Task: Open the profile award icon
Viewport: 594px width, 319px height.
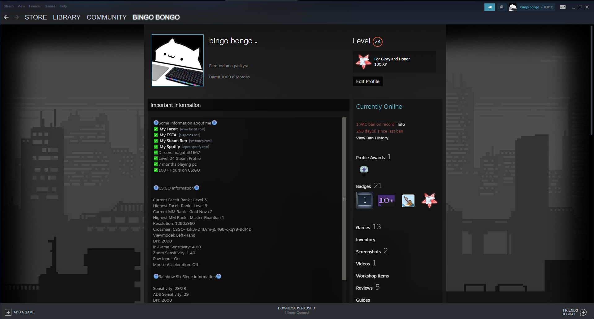Action: (364, 170)
